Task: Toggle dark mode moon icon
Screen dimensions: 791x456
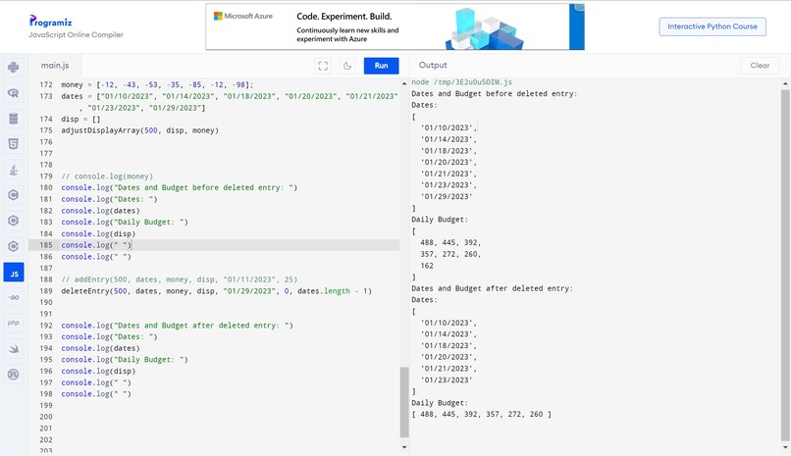Action: pos(347,66)
